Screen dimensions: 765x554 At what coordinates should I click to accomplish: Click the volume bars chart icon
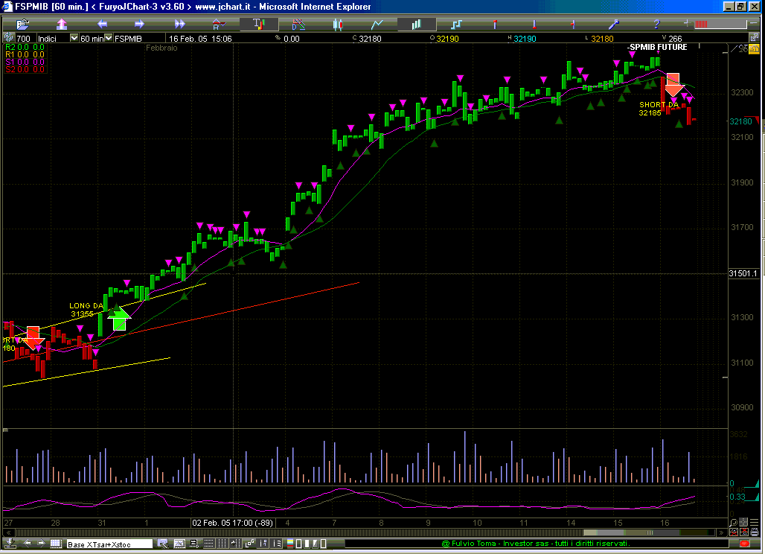pyautogui.click(x=416, y=24)
